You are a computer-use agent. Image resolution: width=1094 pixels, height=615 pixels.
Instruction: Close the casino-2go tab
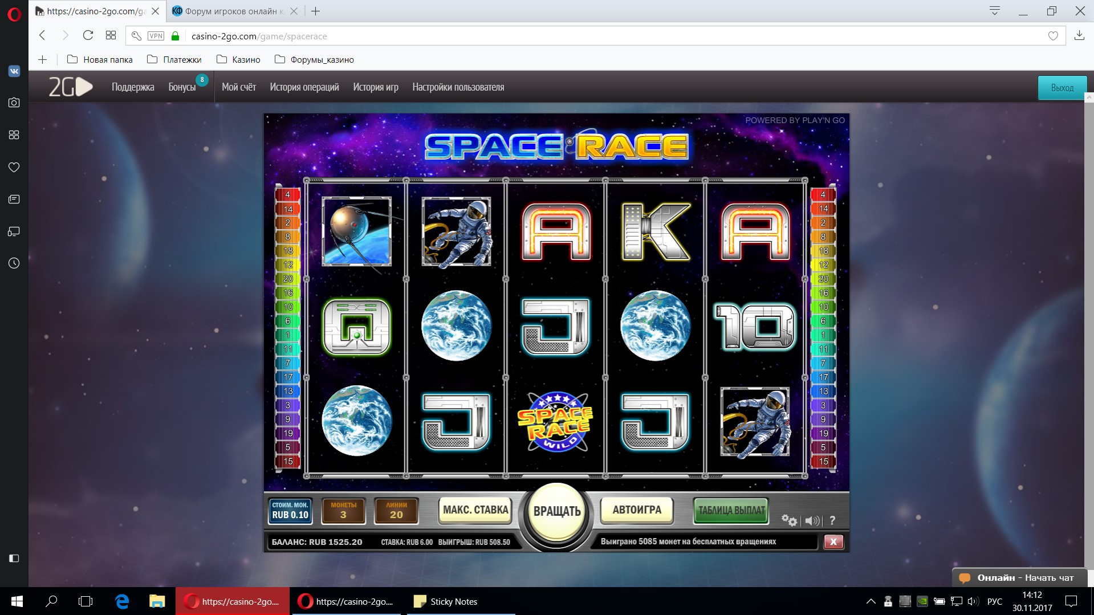click(155, 11)
